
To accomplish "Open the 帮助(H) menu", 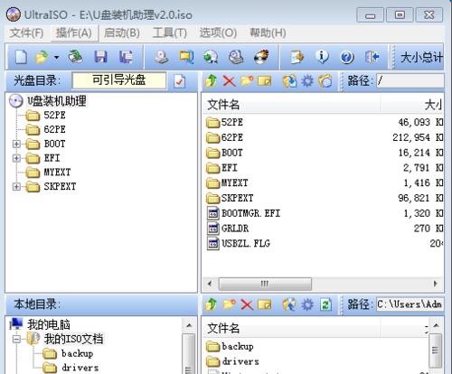I will point(268,33).
